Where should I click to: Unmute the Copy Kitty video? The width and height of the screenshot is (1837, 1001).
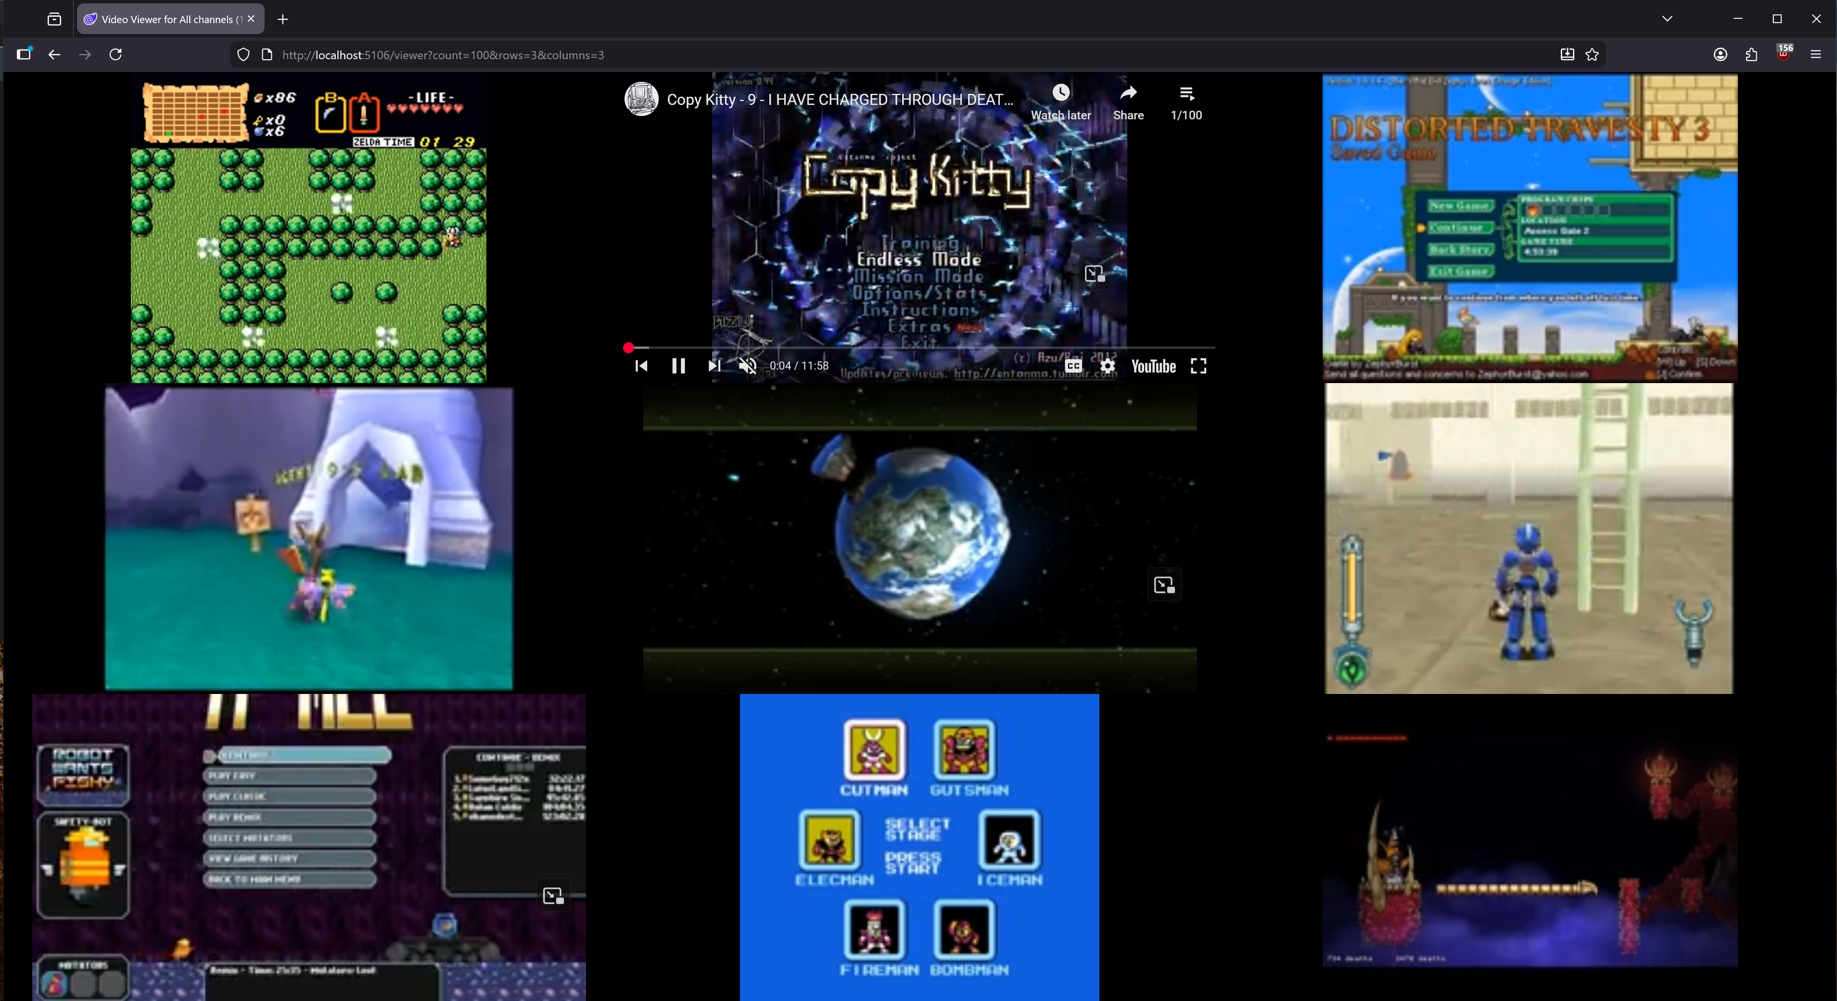[747, 366]
